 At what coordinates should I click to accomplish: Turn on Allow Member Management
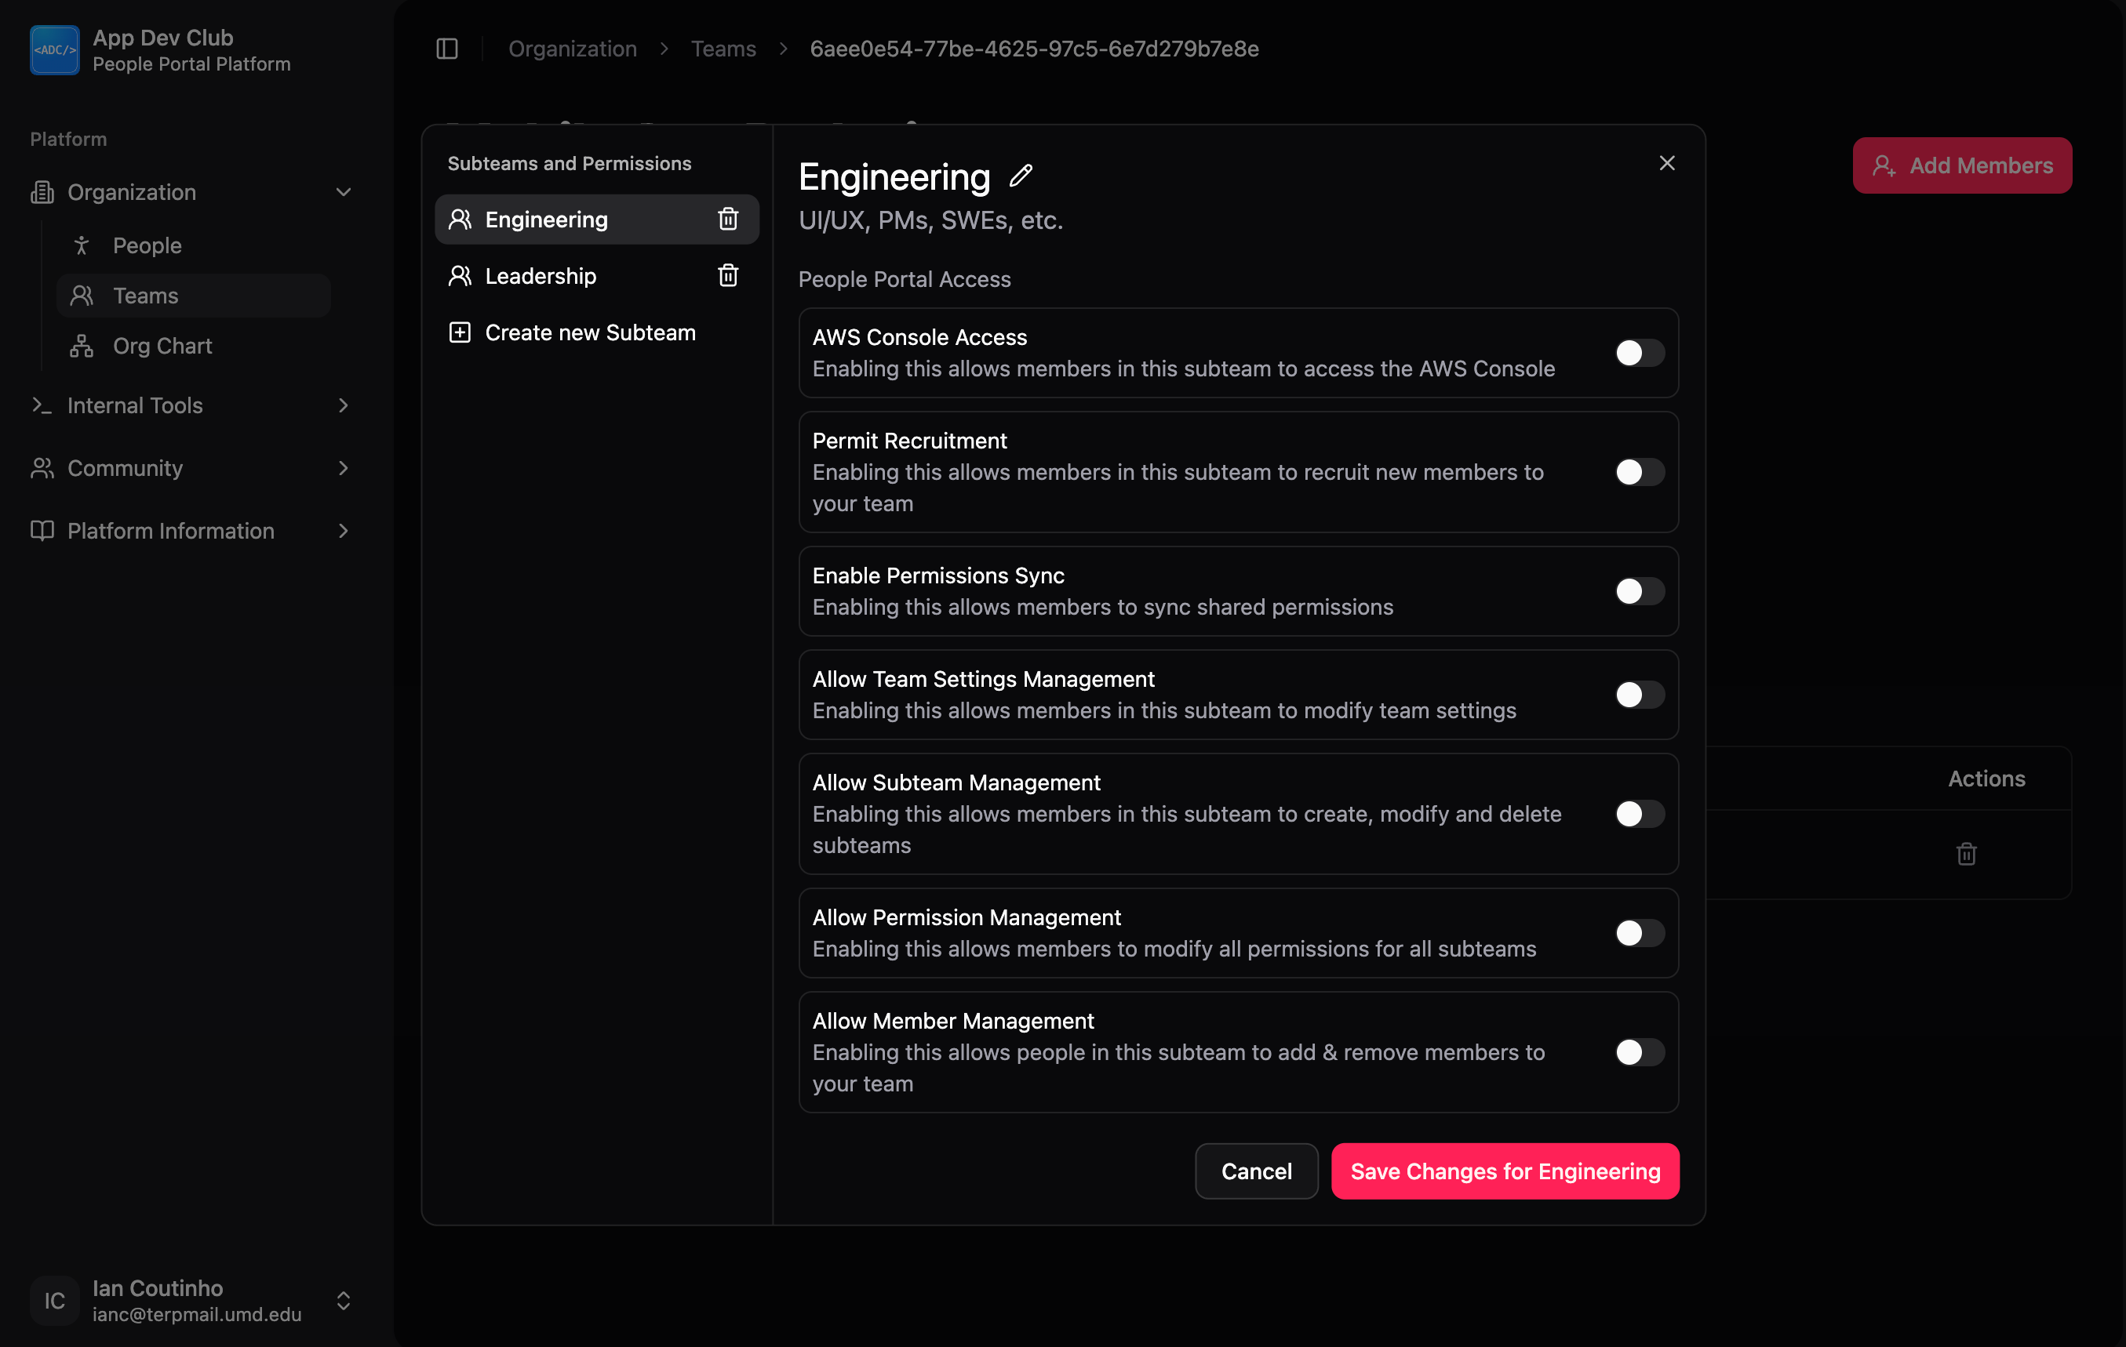tap(1638, 1051)
